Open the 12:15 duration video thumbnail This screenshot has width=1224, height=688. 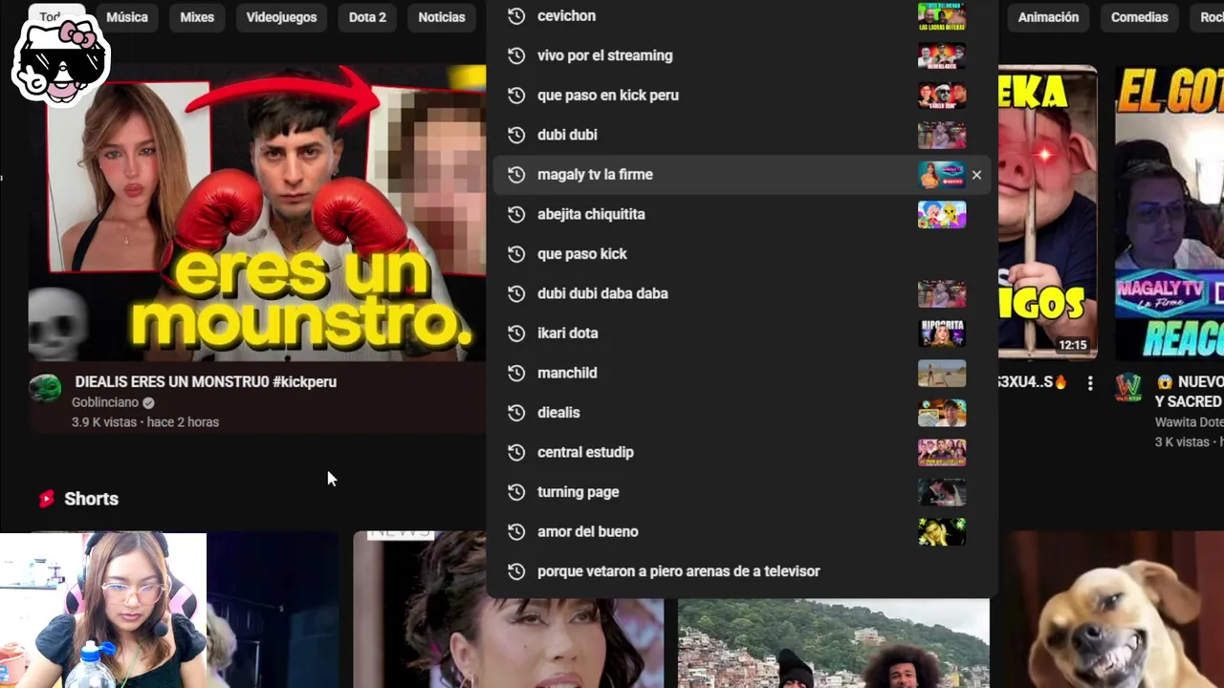click(x=1048, y=212)
